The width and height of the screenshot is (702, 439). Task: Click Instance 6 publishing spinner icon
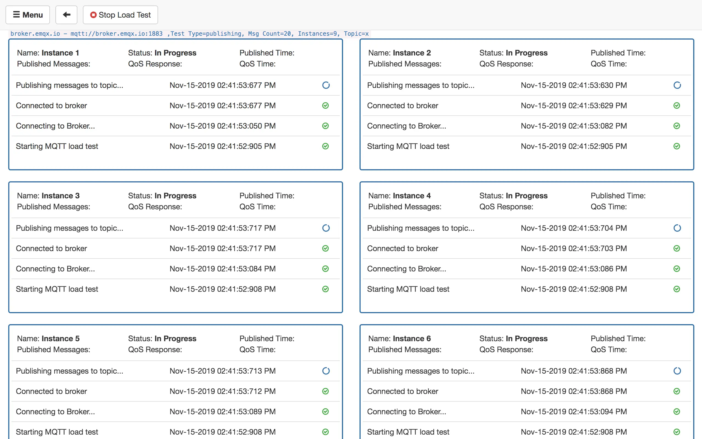[677, 371]
